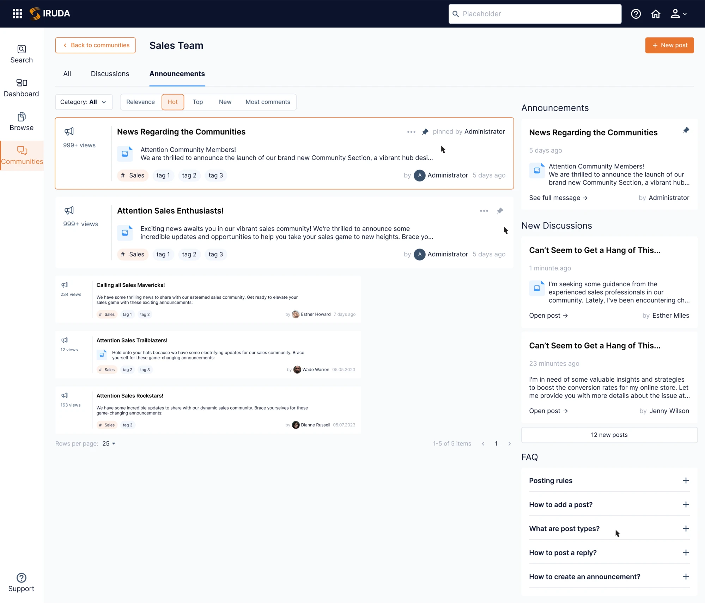Expand the What are post types FAQ item
The width and height of the screenshot is (705, 603).
tap(685, 529)
